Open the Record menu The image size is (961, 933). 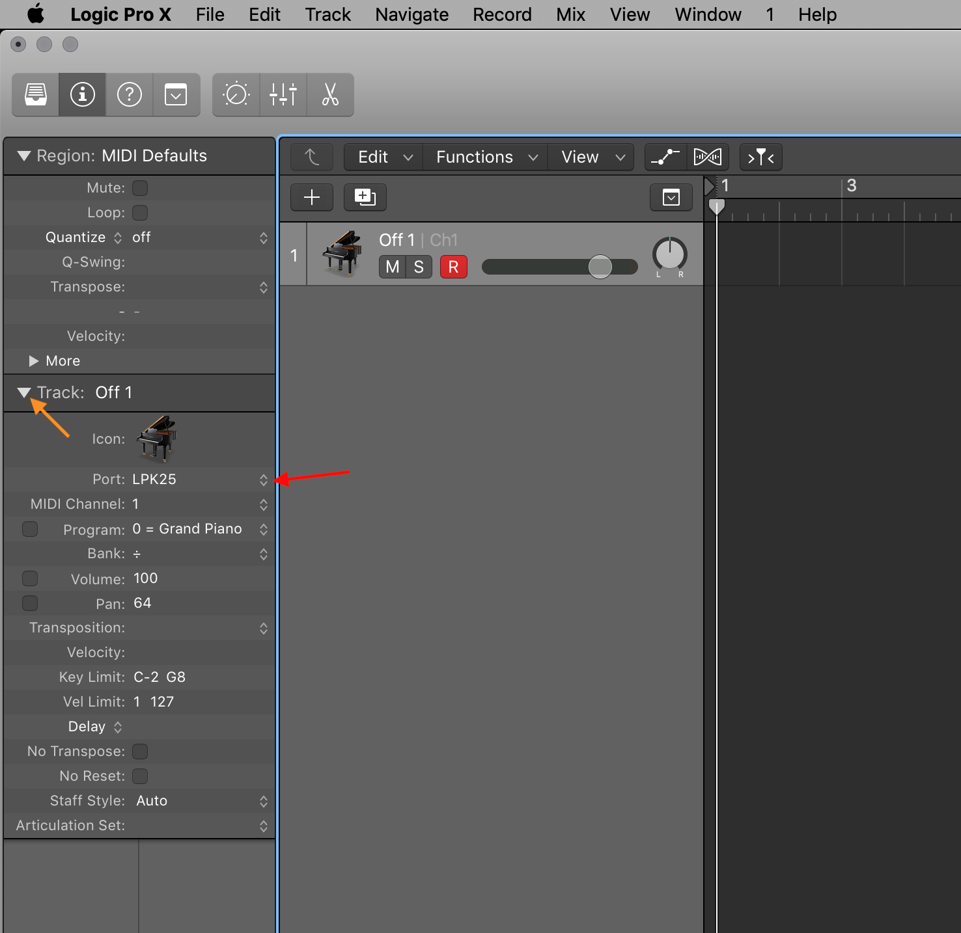click(503, 14)
